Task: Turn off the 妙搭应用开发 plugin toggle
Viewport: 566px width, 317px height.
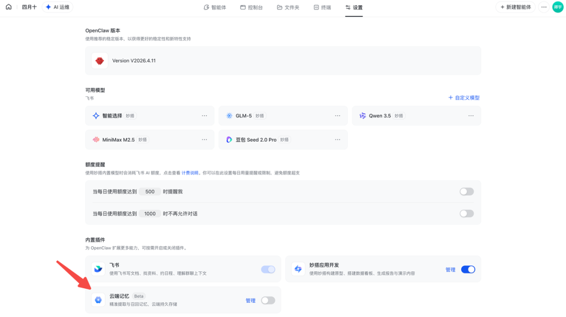Action: pyautogui.click(x=468, y=269)
